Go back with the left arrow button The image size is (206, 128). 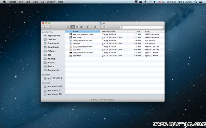(x=44, y=27)
